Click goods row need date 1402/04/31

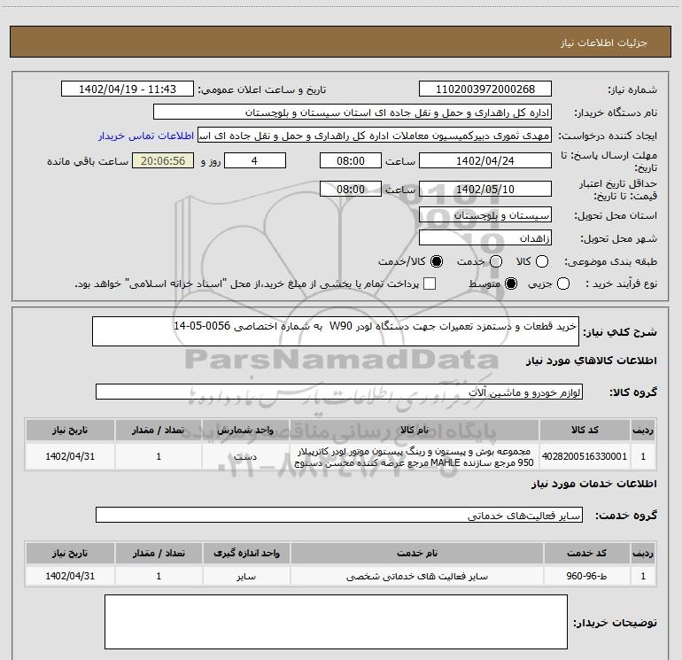click(70, 456)
